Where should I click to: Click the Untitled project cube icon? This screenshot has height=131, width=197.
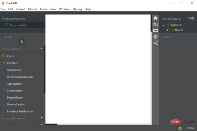(x=169, y=25)
